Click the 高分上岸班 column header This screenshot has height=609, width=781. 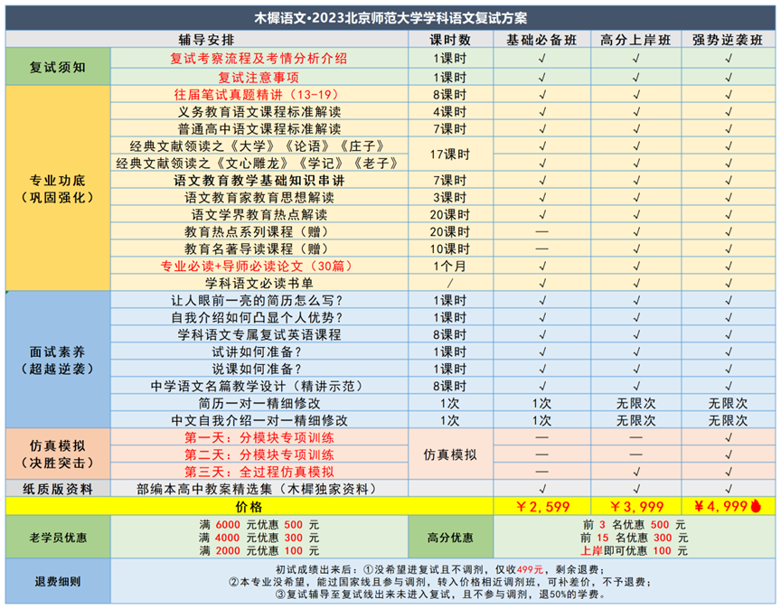pos(636,40)
